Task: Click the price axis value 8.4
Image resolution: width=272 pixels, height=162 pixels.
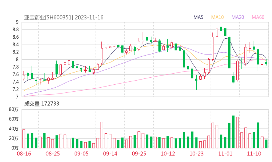Action: pos(15,45)
